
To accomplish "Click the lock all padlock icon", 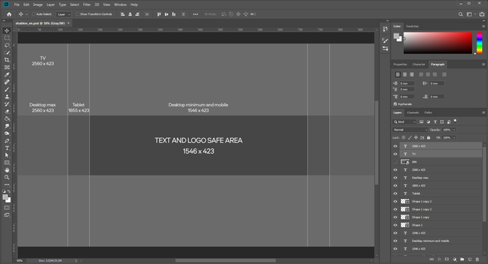I will click(428, 137).
